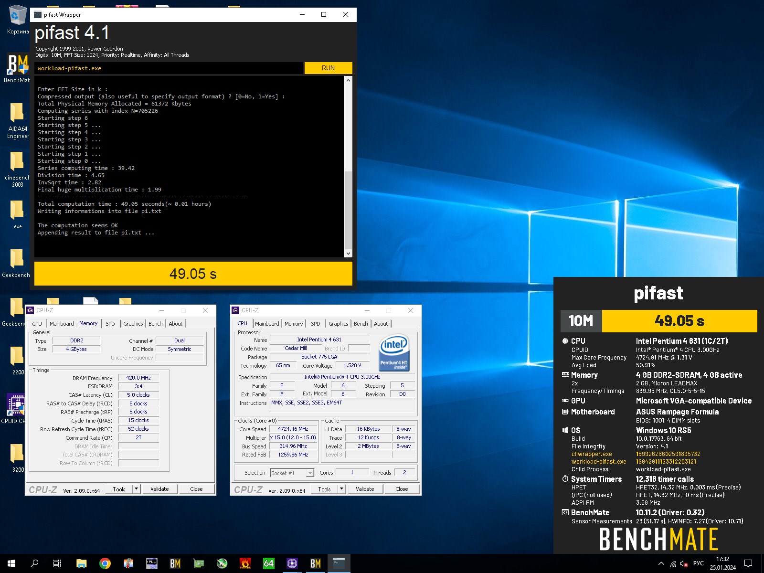
Task: Click the ASUS Rampage Formula motherboard text
Action: [677, 412]
